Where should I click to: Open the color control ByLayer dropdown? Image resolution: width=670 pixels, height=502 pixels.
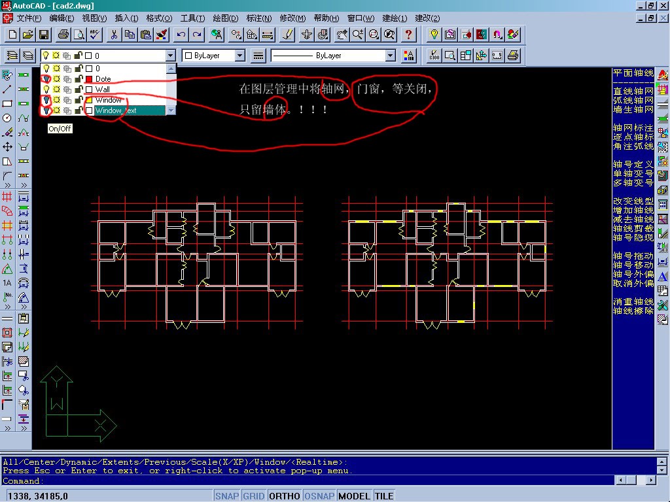239,56
